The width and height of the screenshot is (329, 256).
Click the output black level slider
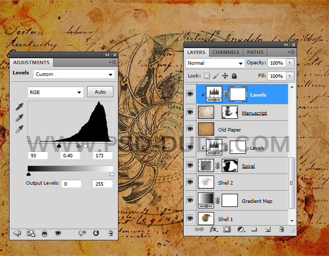[x=28, y=174]
